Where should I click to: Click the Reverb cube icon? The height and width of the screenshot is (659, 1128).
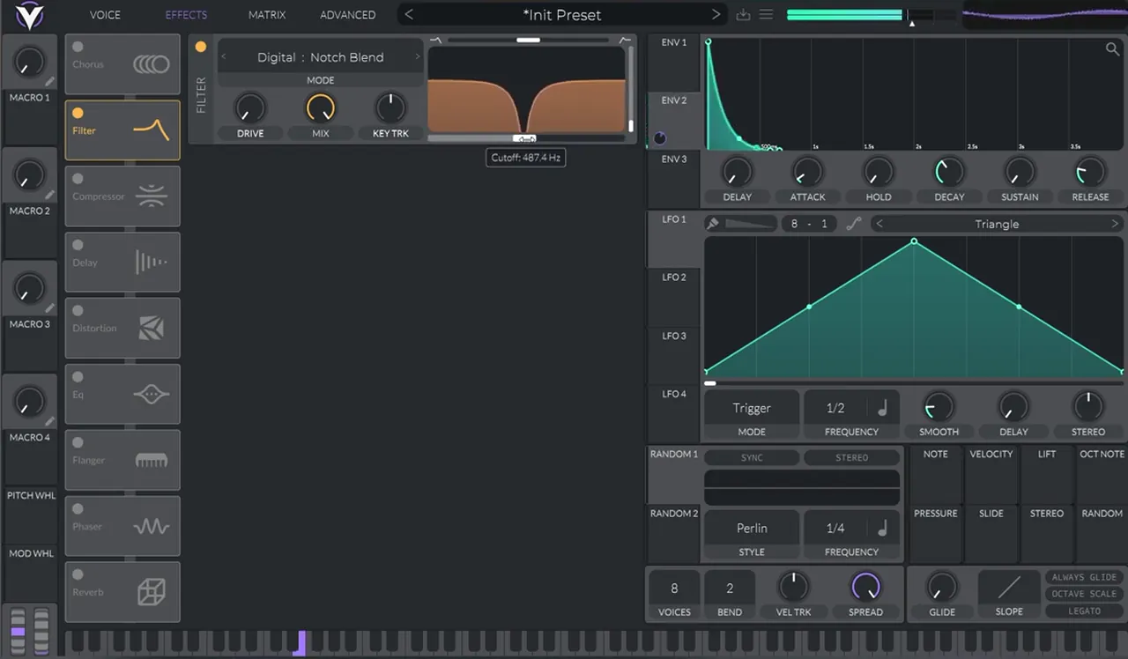click(151, 592)
